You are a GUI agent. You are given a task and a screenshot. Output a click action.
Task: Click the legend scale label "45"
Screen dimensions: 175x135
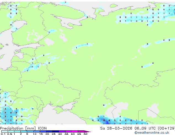[79, 134]
